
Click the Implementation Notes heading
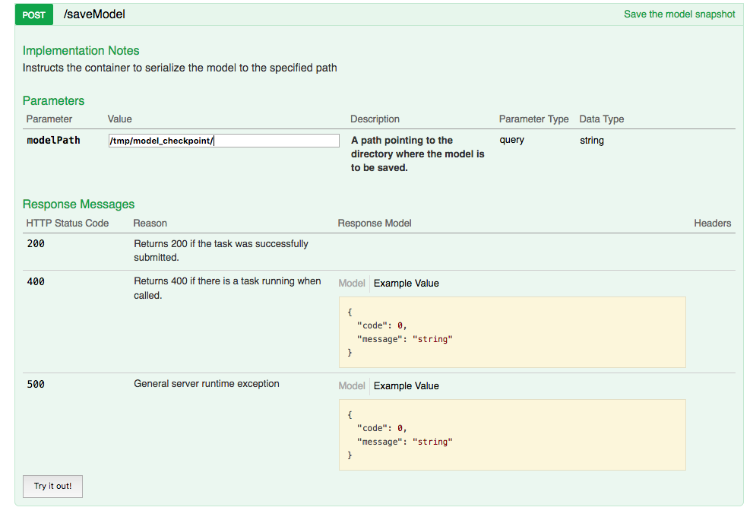point(81,50)
